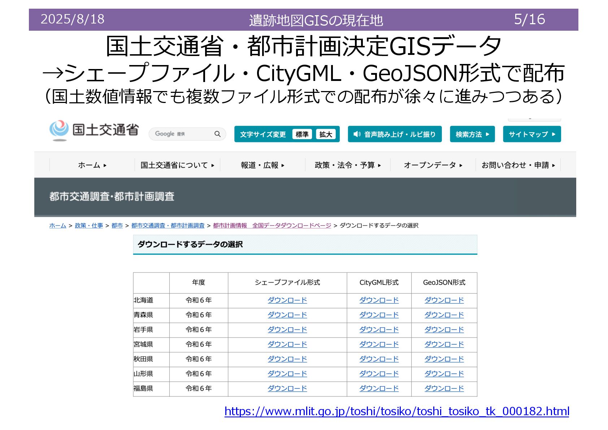This screenshot has width=608, height=430.
Task: Download 秋田県 shapefile format
Action: click(287, 359)
